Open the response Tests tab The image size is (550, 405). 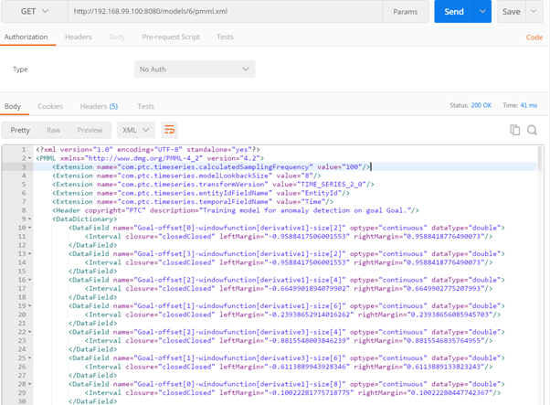pos(145,106)
